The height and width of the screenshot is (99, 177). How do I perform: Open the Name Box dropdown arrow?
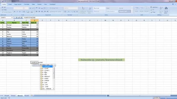(12, 18)
